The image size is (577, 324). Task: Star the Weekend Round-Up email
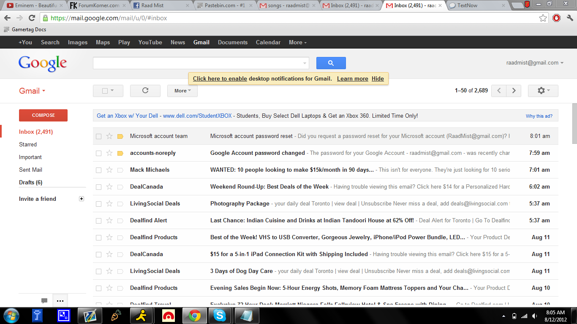click(x=109, y=187)
